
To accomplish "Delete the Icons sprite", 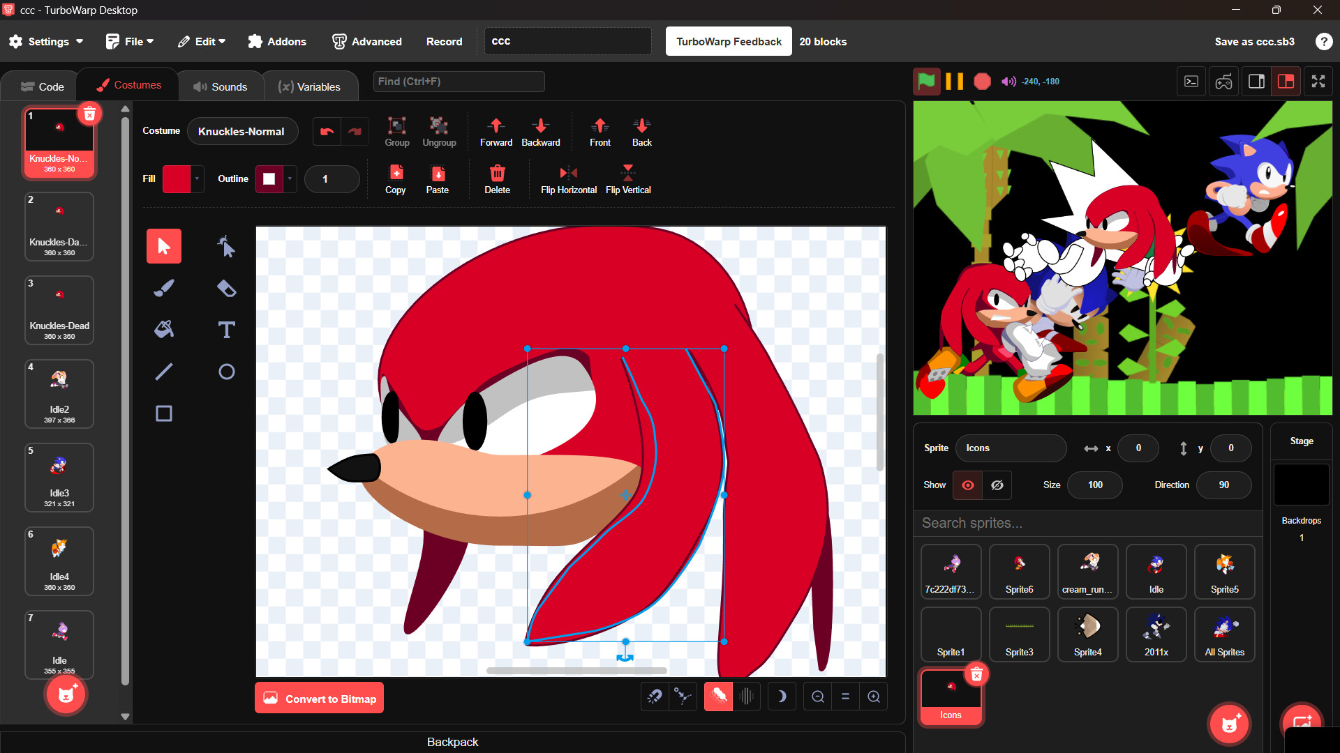I will pyautogui.click(x=976, y=674).
